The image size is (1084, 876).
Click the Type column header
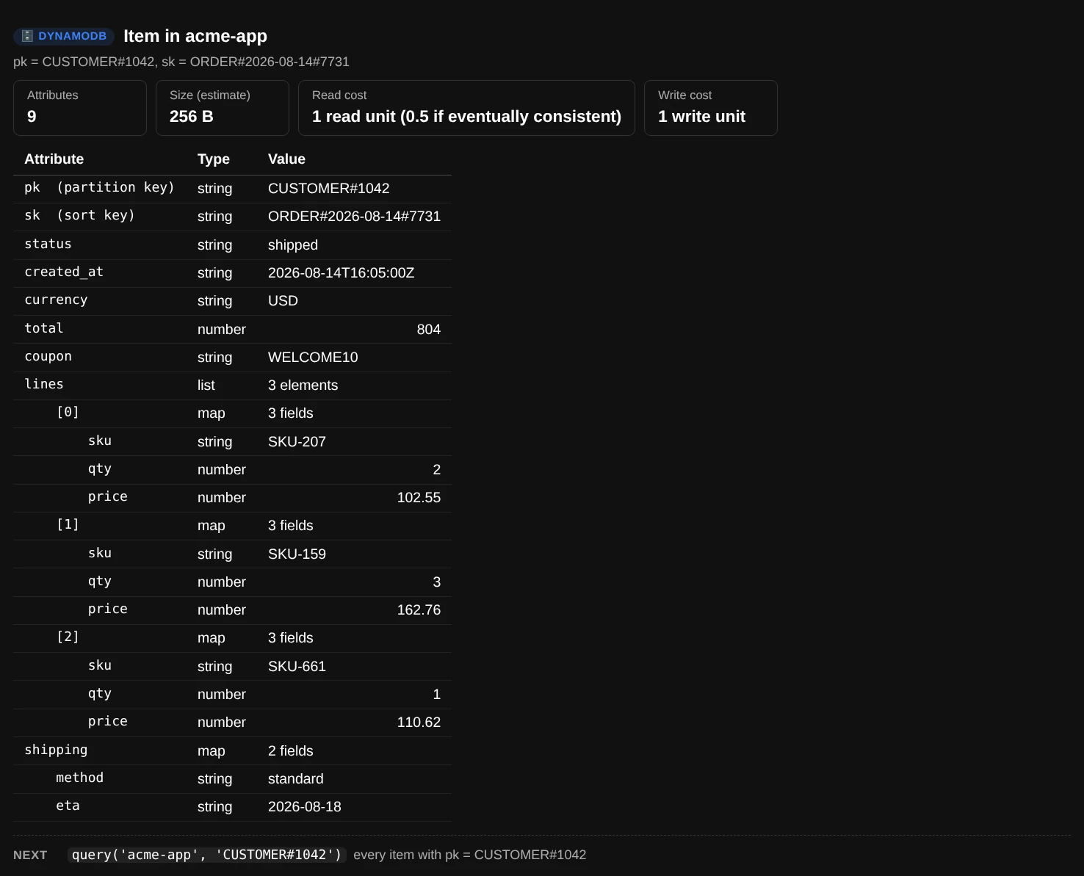point(214,159)
